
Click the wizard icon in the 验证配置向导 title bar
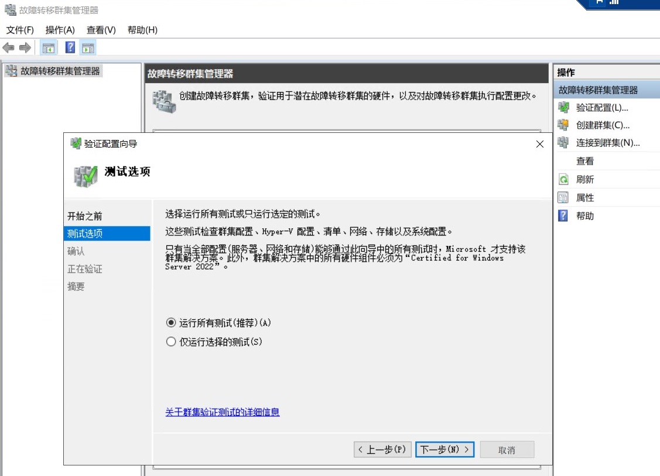(76, 143)
